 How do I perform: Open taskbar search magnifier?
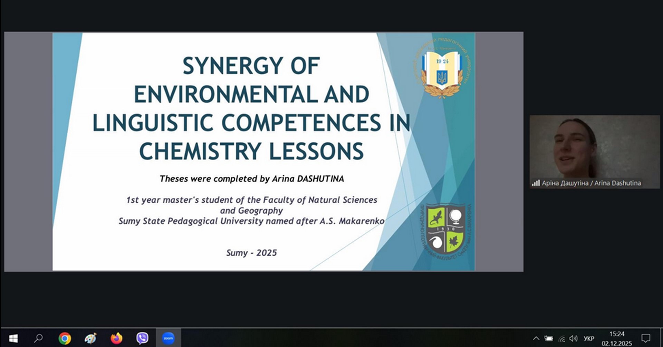click(39, 338)
